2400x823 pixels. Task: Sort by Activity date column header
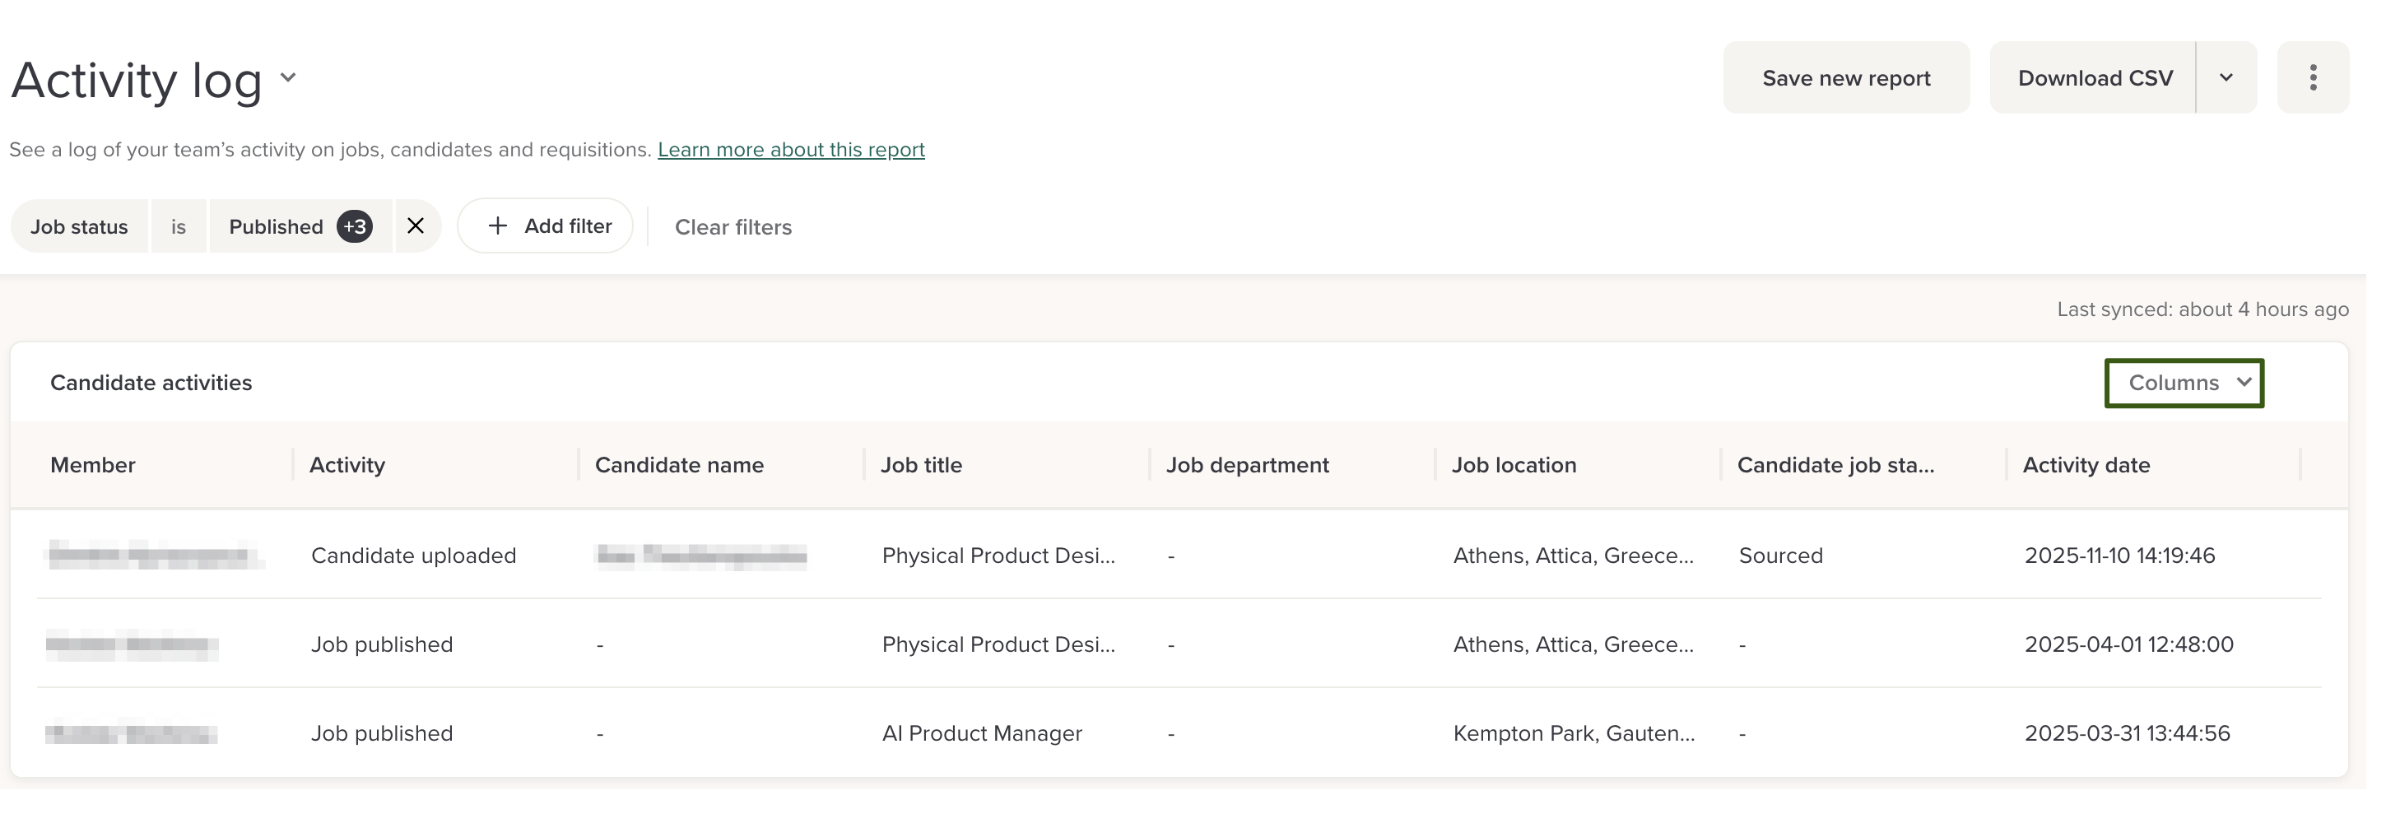point(2085,465)
